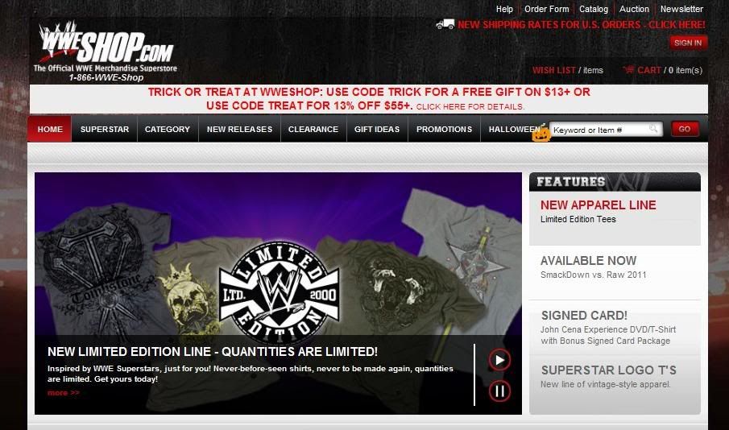729x430 pixels.
Task: Click the shipping truck icon
Action: [445, 24]
